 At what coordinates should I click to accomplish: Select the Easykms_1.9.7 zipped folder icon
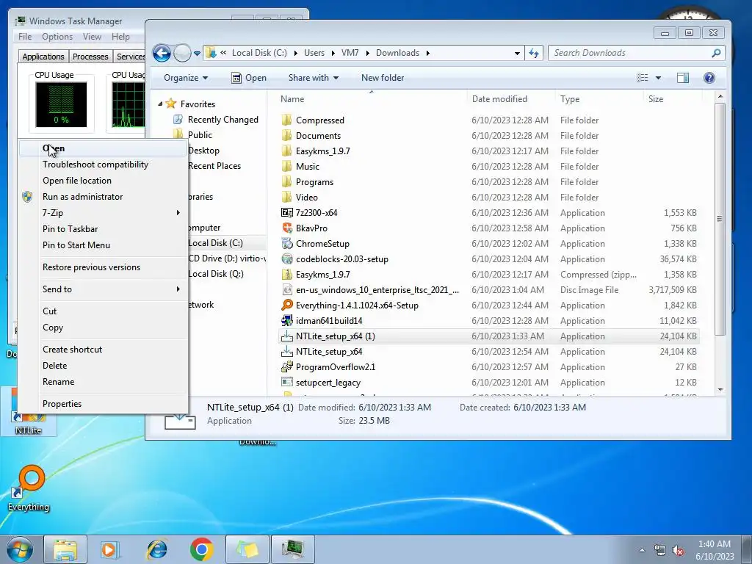(x=287, y=275)
